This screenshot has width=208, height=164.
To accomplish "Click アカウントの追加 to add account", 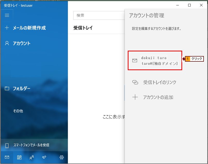I will (158, 97).
